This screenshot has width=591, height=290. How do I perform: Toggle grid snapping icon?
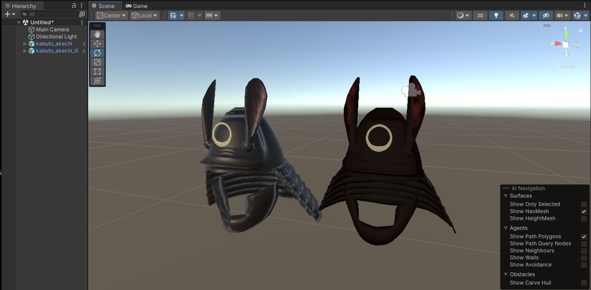[192, 16]
